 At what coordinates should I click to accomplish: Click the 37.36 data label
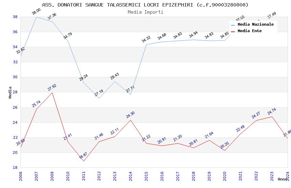(52, 16)
